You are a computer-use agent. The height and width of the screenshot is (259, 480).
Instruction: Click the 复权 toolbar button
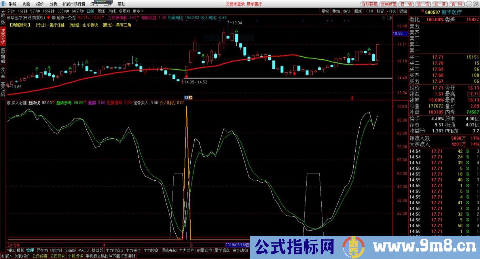(x=325, y=11)
